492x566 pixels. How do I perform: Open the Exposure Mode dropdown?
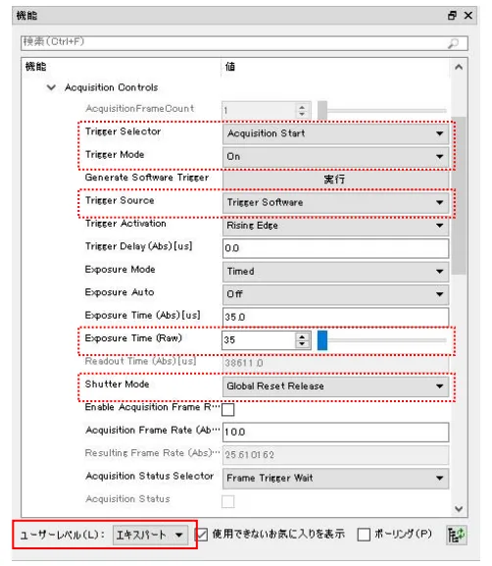click(335, 272)
